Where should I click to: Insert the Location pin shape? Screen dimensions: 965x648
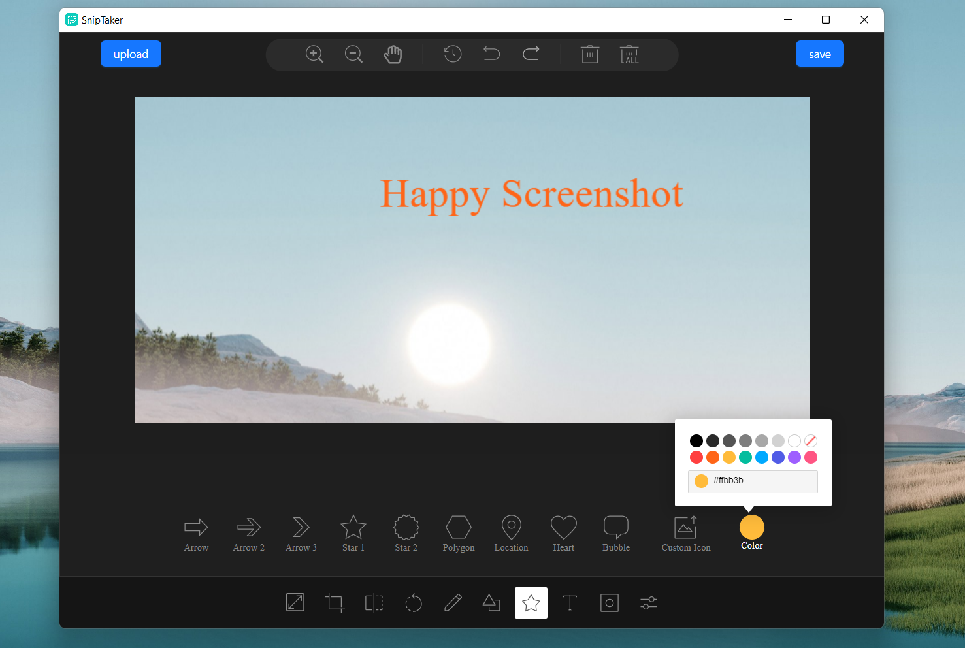pos(511,534)
